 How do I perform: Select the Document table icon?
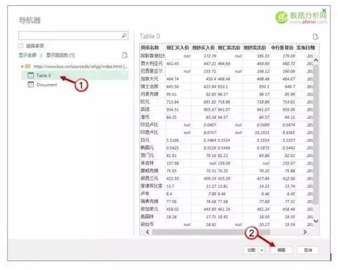[x=30, y=85]
